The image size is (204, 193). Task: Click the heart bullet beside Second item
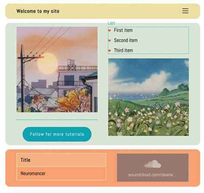tap(109, 40)
